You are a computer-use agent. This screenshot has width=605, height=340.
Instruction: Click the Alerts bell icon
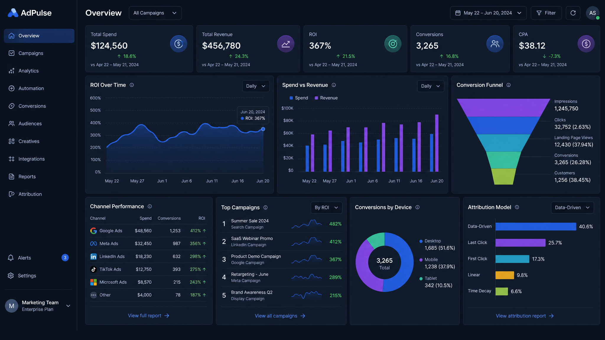pos(11,258)
